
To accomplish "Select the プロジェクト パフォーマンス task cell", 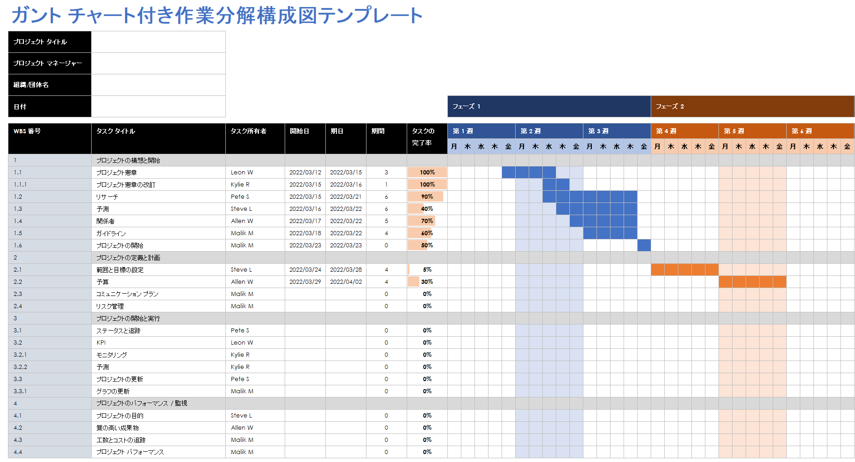I will tap(158, 452).
